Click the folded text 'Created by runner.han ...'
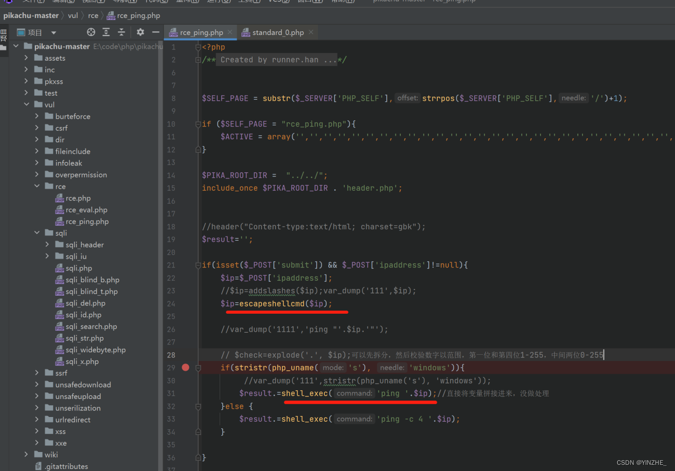 tap(278, 60)
